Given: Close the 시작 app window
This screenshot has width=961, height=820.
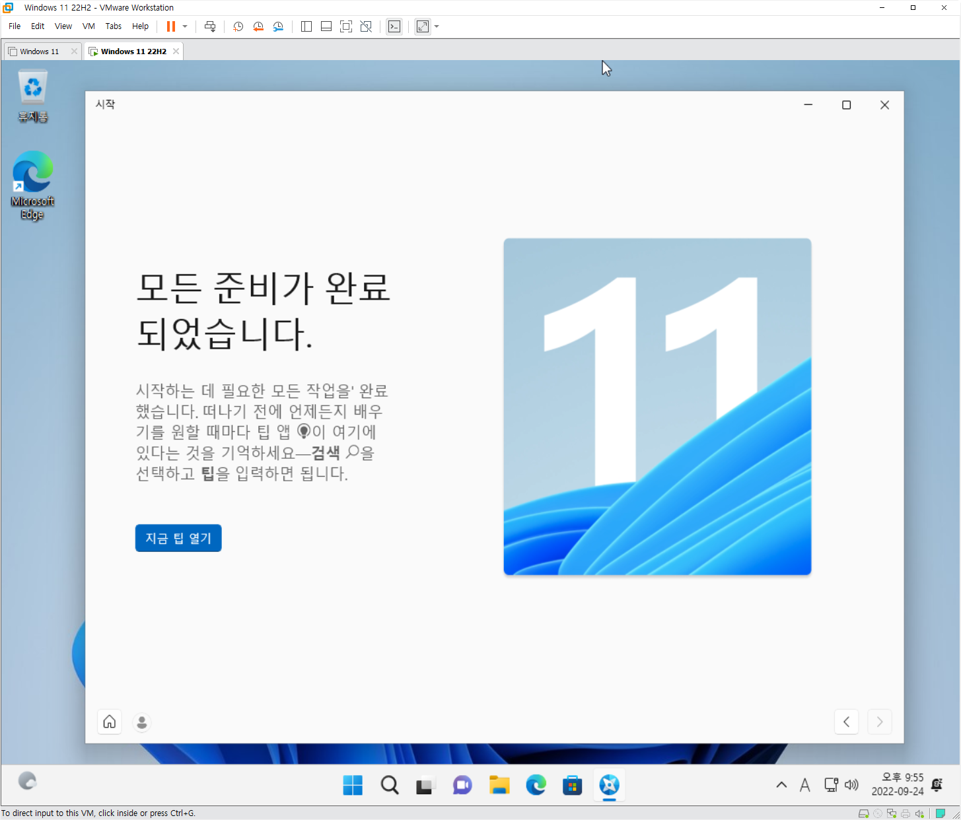Looking at the screenshot, I should pos(885,105).
